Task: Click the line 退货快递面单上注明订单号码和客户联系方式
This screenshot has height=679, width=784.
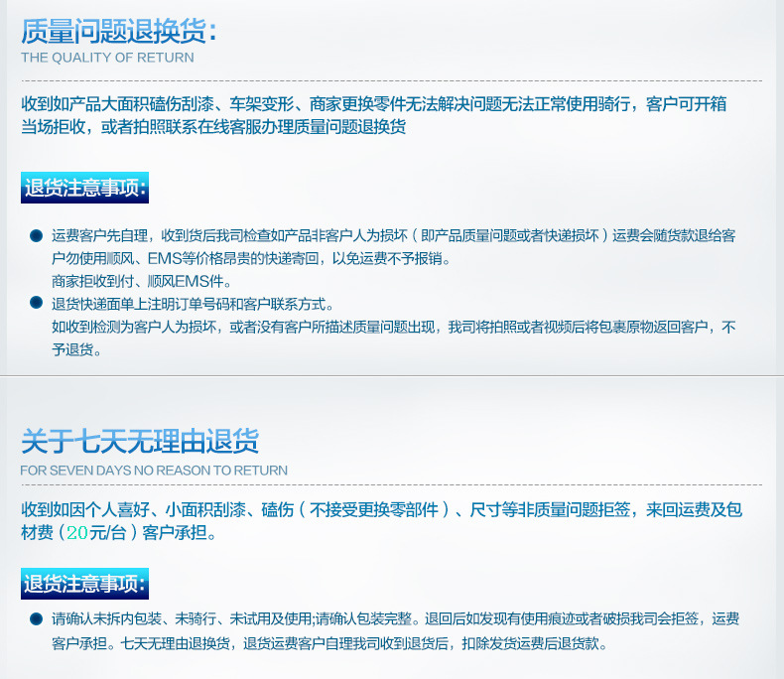Action: pos(193,304)
